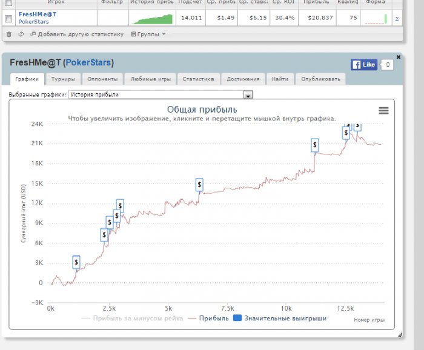The width and height of the screenshot is (424, 350).
Task: Expand the Группы dropdown
Action: (148, 35)
